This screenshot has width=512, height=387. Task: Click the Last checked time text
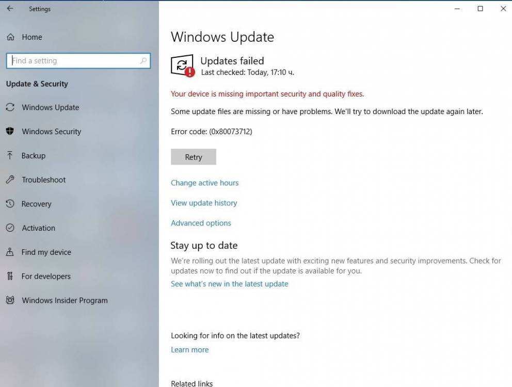[x=248, y=73]
